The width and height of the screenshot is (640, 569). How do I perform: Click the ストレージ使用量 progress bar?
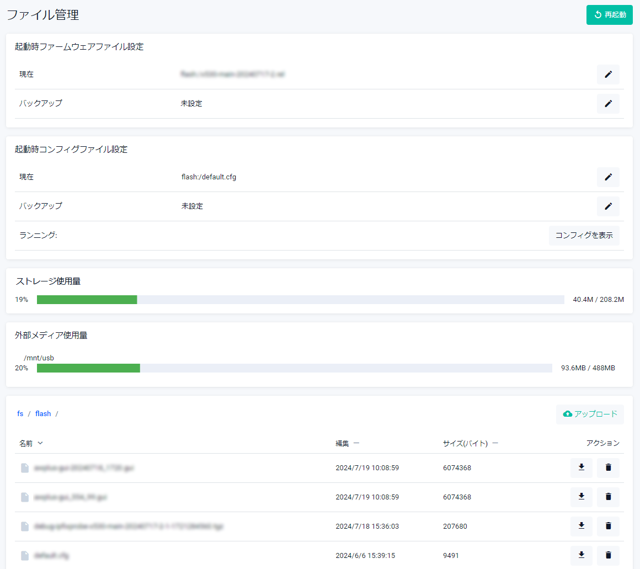coord(300,300)
